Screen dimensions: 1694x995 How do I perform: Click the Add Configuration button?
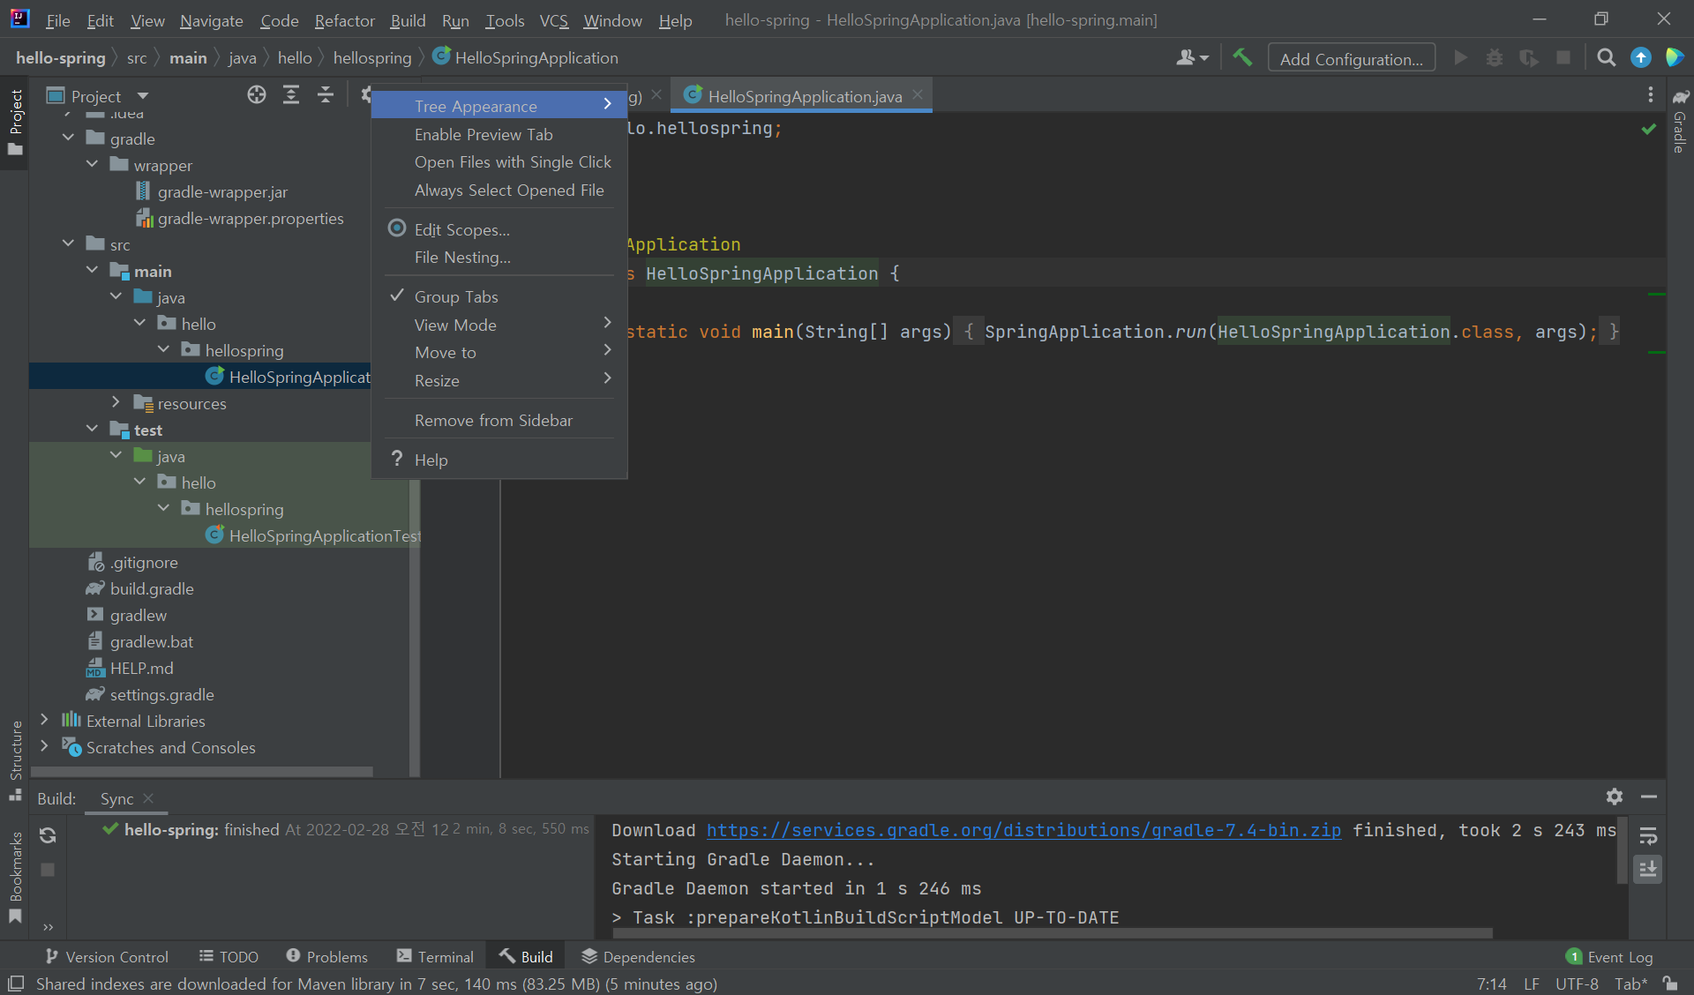(x=1351, y=59)
